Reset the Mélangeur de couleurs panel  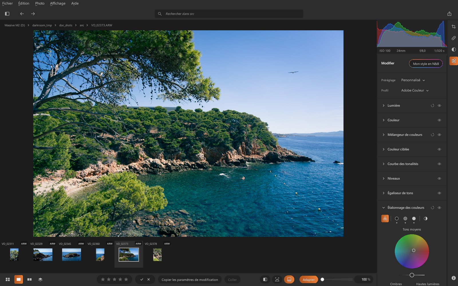433,135
